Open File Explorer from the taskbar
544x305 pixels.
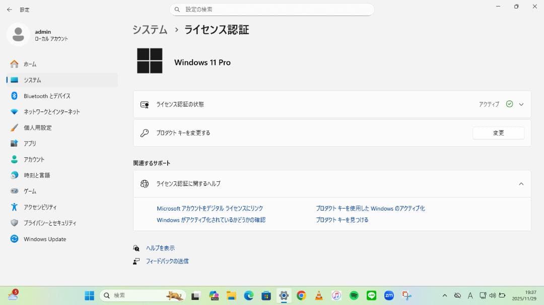point(231,295)
